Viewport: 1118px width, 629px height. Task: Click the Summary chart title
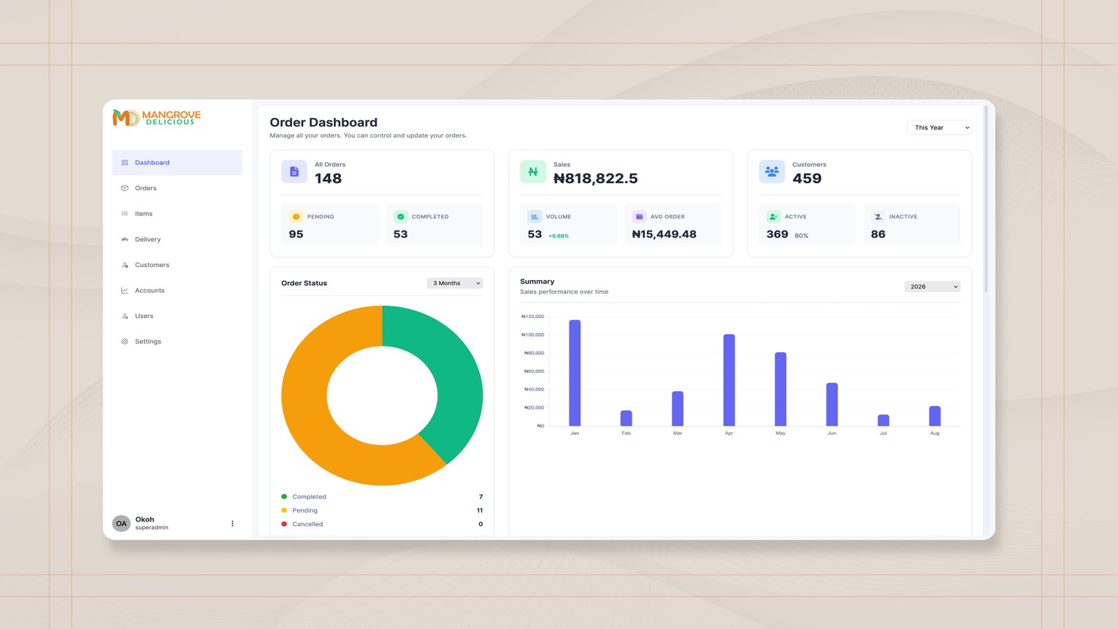coord(537,282)
